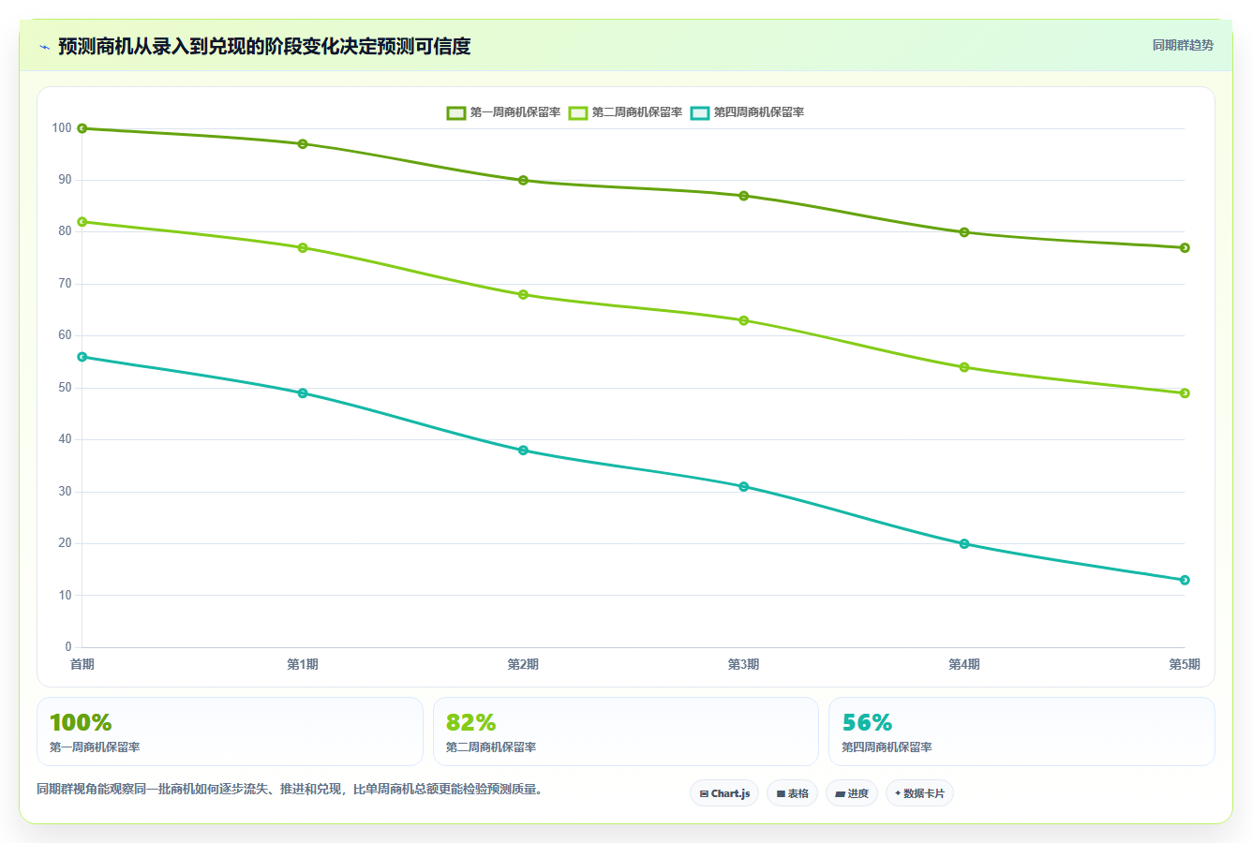Image resolution: width=1252 pixels, height=843 pixels.
Task: Click the title 预测商机从录入到兑现的阶段变化决定预测可信度
Action: pos(264,46)
